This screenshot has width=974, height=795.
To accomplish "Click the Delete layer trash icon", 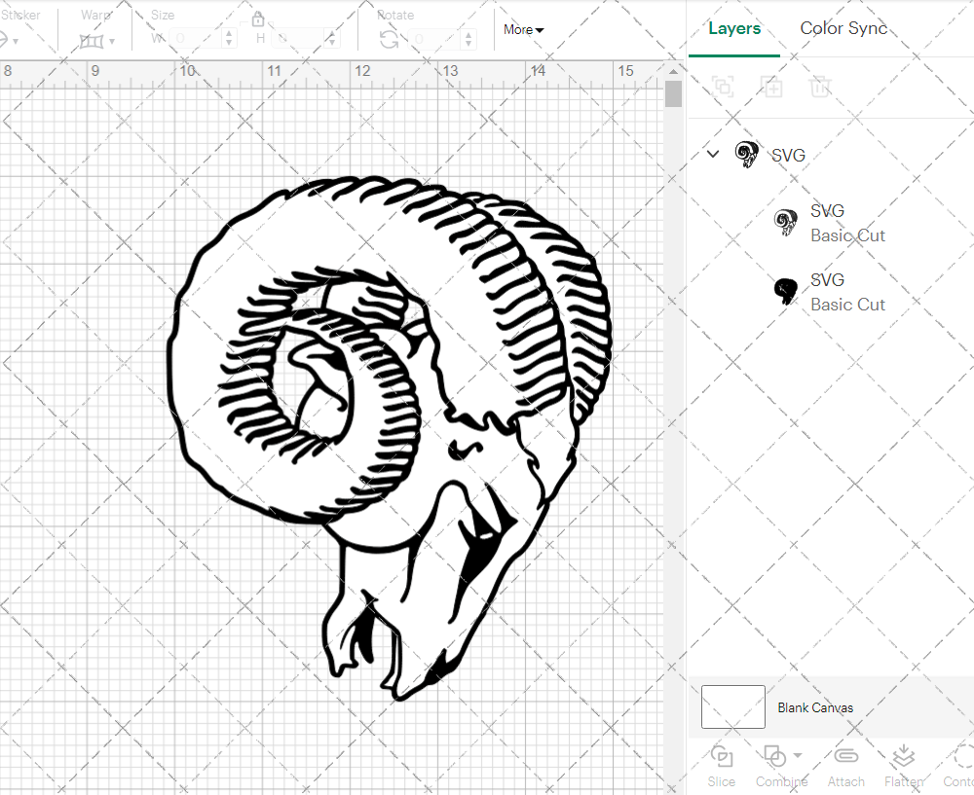I will (x=820, y=87).
